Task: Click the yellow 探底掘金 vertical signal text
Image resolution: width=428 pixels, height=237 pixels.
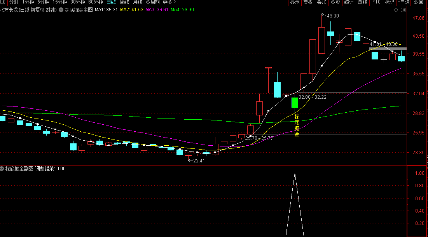Action: (297, 125)
